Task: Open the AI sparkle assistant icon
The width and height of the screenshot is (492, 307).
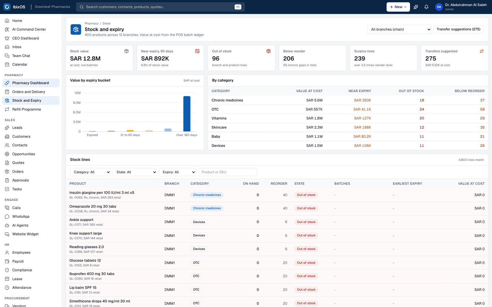Action: (416, 7)
